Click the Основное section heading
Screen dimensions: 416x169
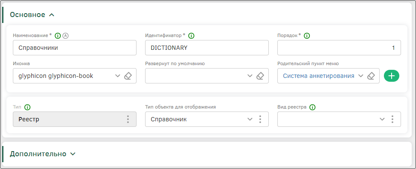coord(27,15)
